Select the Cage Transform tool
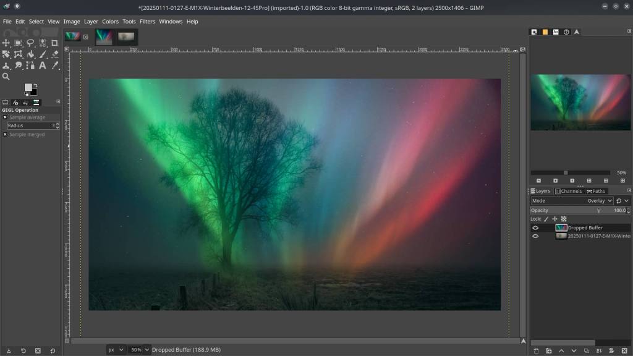 pos(18,54)
